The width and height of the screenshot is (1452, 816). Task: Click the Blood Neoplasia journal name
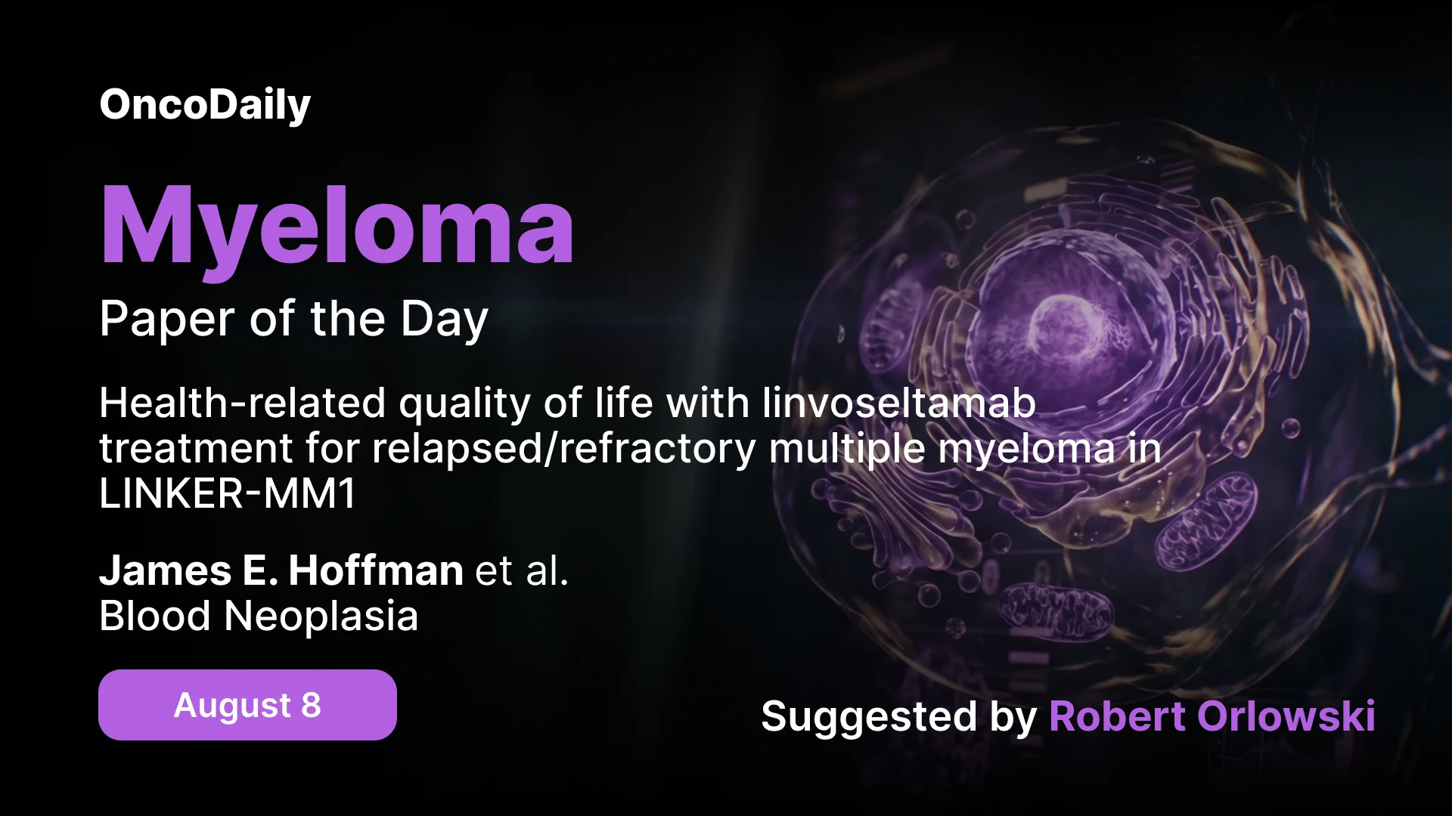coord(259,616)
